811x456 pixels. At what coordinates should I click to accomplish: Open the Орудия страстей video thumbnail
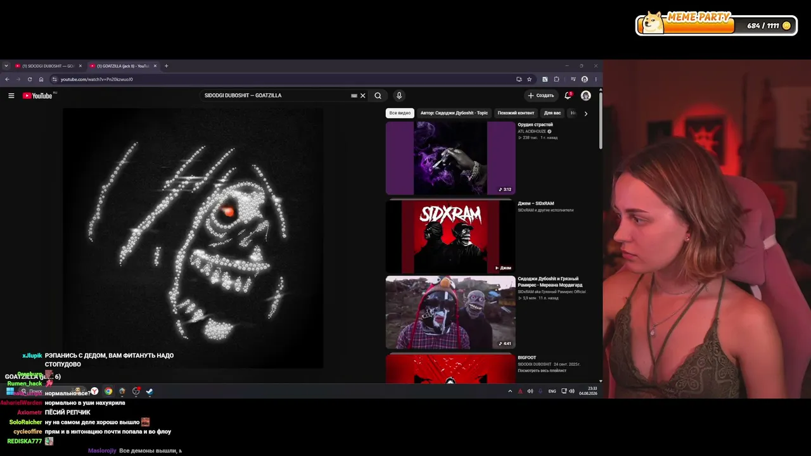tap(450, 158)
